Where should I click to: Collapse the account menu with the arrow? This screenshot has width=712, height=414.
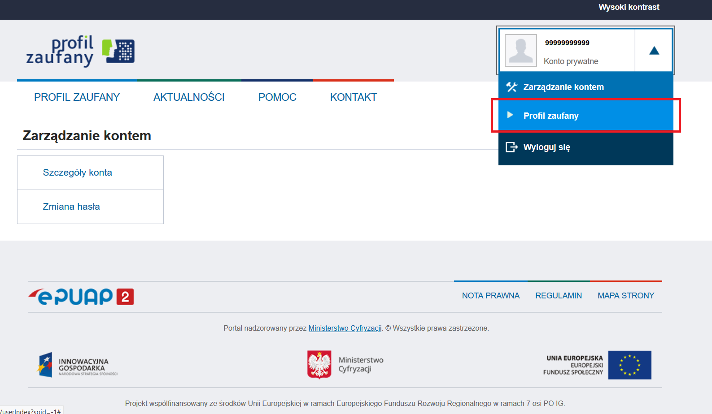(x=654, y=51)
